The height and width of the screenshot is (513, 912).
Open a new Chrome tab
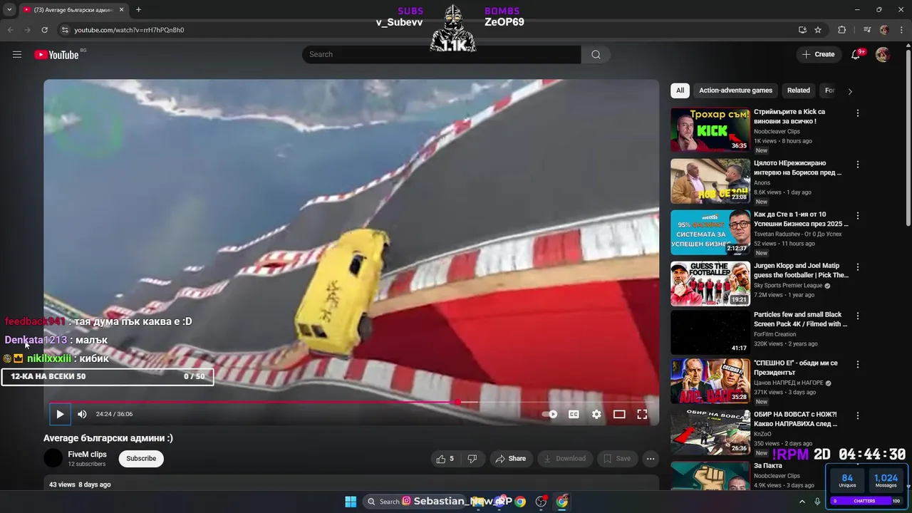[x=138, y=10]
